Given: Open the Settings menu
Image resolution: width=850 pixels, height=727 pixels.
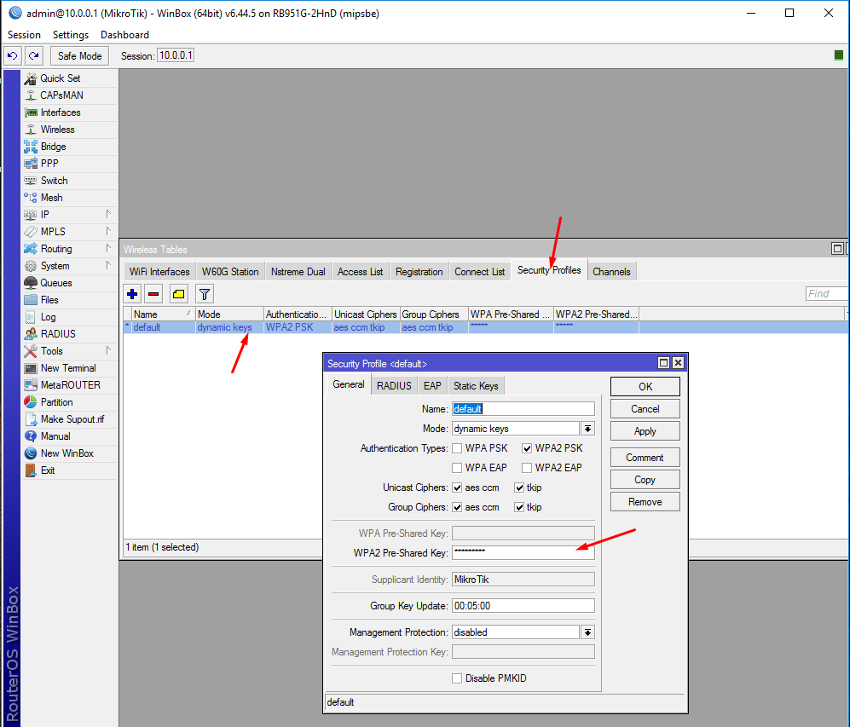Looking at the screenshot, I should [x=71, y=35].
